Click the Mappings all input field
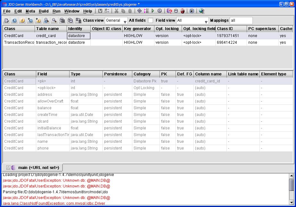This screenshot has width=296, height=207. [241, 20]
